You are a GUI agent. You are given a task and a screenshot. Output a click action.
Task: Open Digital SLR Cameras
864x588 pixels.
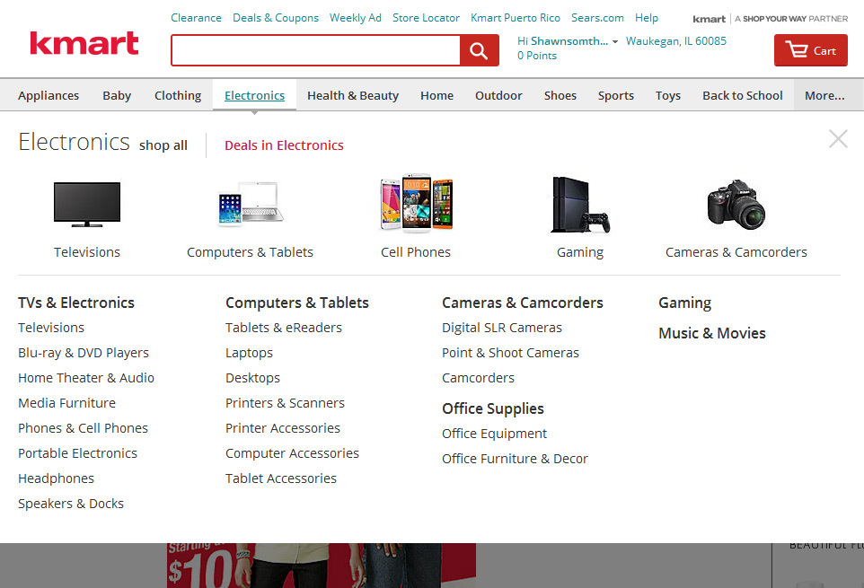pyautogui.click(x=502, y=329)
